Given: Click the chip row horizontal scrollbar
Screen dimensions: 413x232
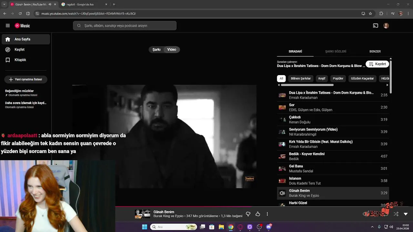Looking at the screenshot, I should (x=307, y=85).
